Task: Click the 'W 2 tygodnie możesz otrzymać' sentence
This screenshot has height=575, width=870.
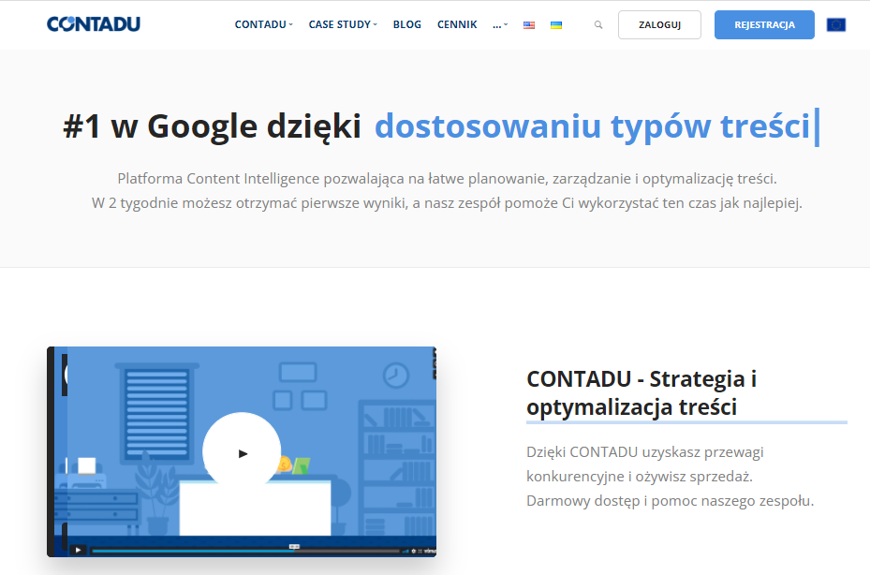Action: pos(447,203)
